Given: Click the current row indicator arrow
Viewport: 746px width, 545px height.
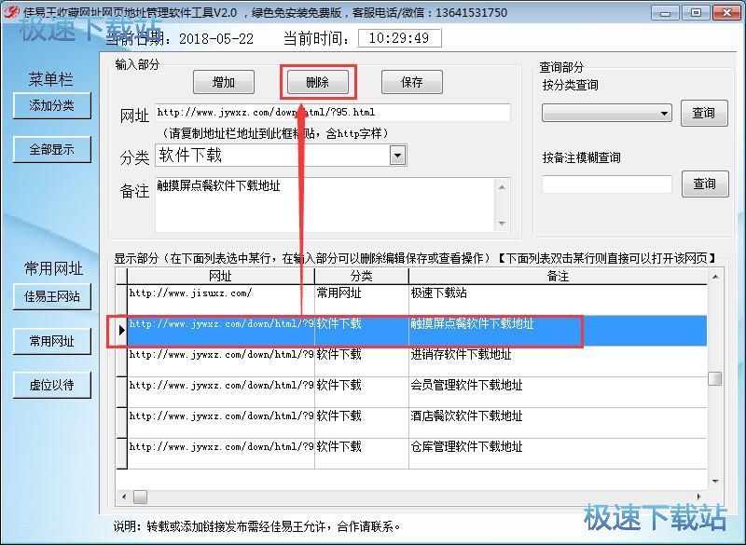Looking at the screenshot, I should [x=122, y=330].
